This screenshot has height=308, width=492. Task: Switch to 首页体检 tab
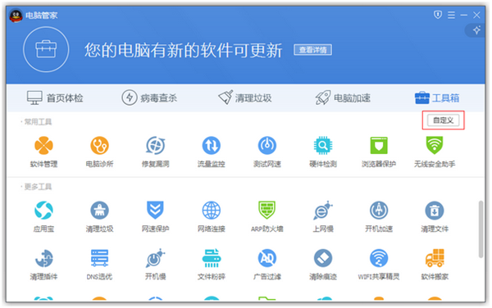pos(55,98)
